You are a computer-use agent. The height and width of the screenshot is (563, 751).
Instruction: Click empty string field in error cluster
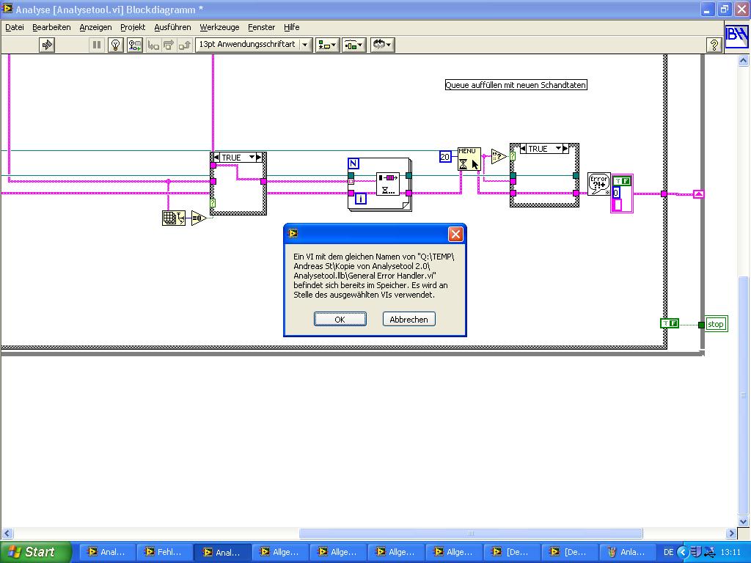(x=618, y=205)
